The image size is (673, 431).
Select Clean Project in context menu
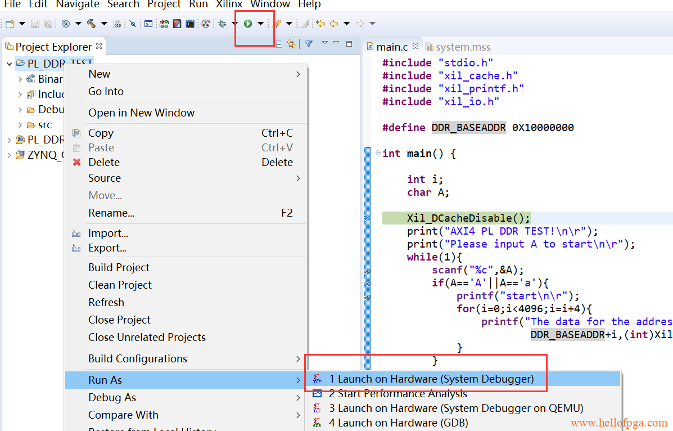[120, 285]
